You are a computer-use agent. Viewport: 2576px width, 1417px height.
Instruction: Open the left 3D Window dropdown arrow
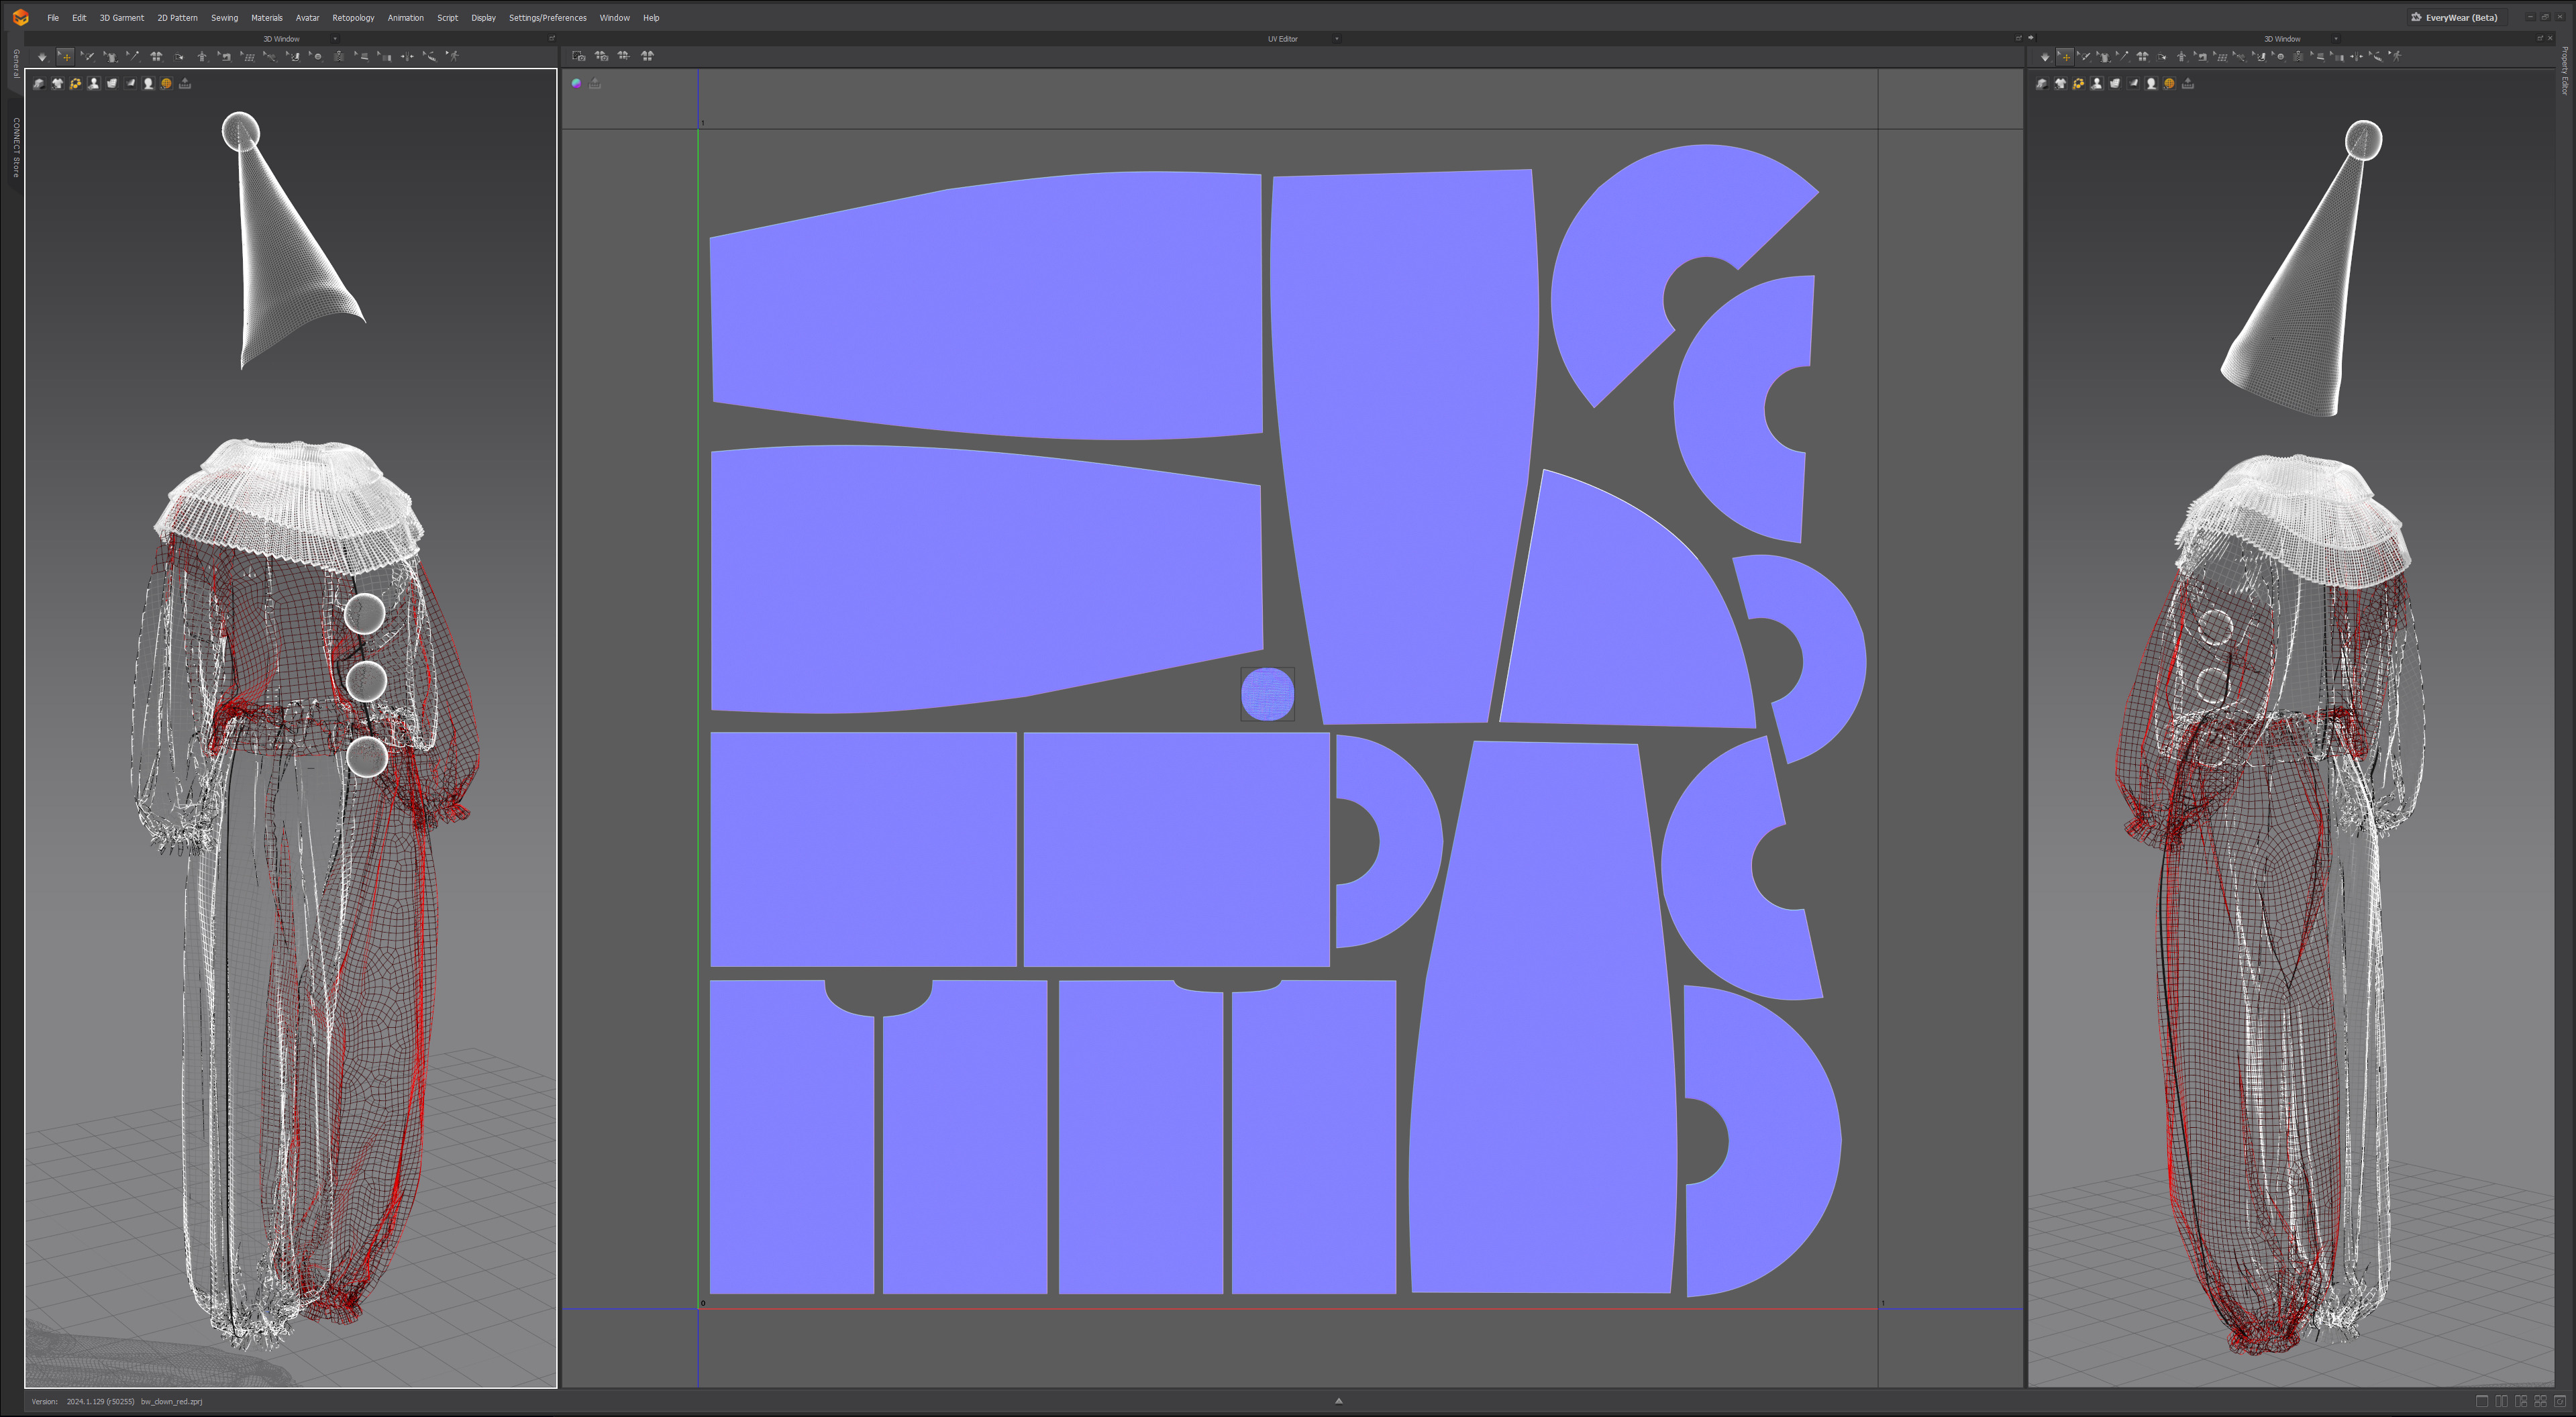[335, 39]
